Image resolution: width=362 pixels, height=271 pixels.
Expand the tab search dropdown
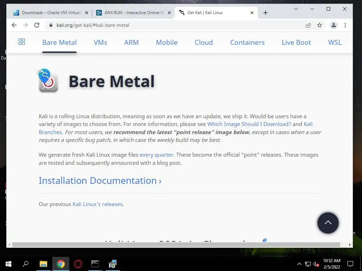point(296,9)
